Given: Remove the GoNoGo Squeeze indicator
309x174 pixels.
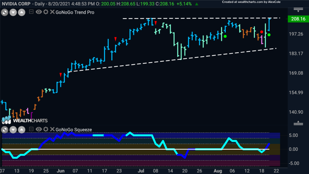Looking at the screenshot, I should pyautogui.click(x=52, y=129).
